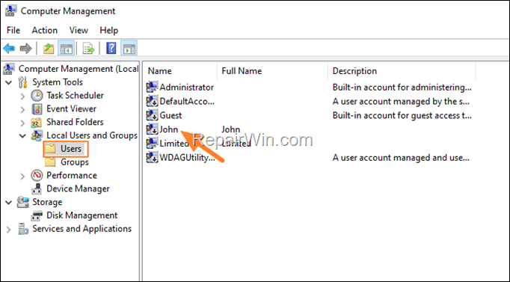Select the John user name
This screenshot has width=510, height=282.
click(169, 129)
